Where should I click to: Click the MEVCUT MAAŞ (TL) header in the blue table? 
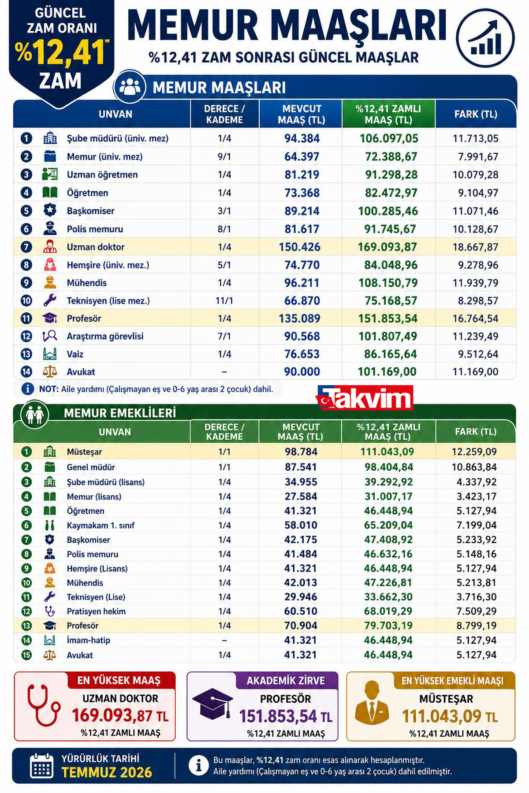pyautogui.click(x=302, y=114)
